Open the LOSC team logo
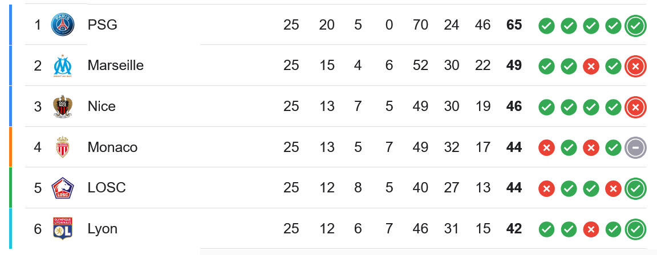This screenshot has width=657, height=255. coord(62,188)
